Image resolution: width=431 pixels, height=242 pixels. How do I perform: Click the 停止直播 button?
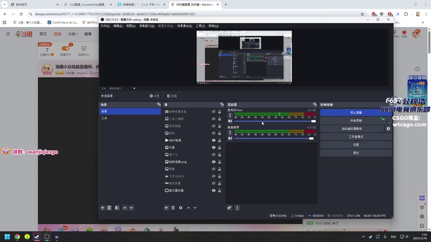(x=356, y=112)
